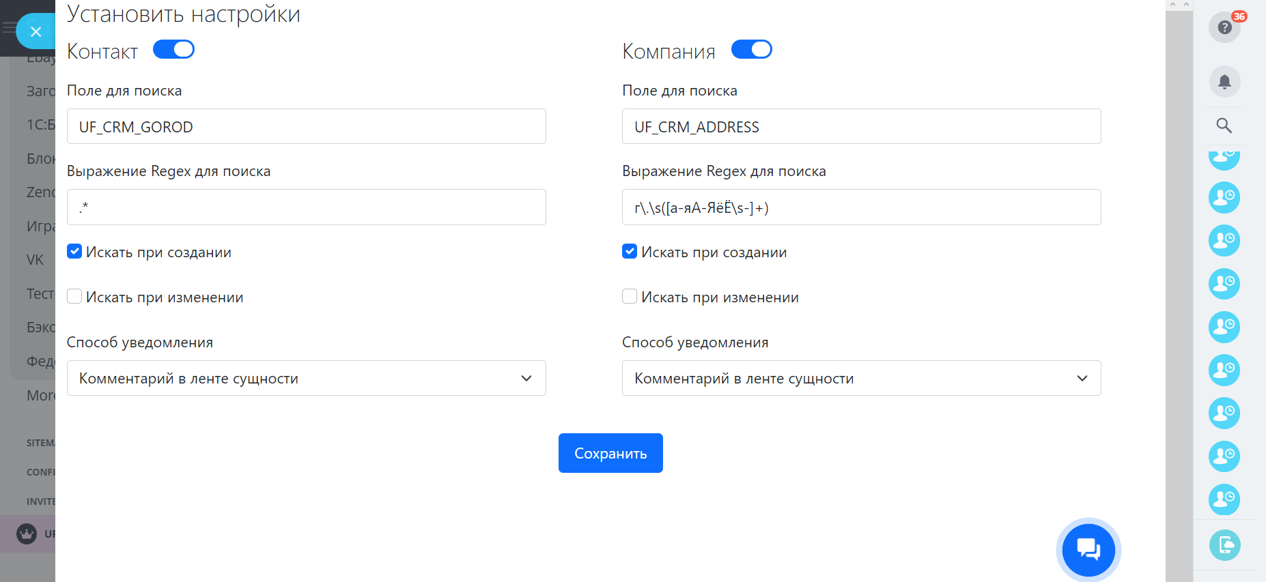Click the crown icon in left sidebar
1266x582 pixels.
tap(27, 534)
